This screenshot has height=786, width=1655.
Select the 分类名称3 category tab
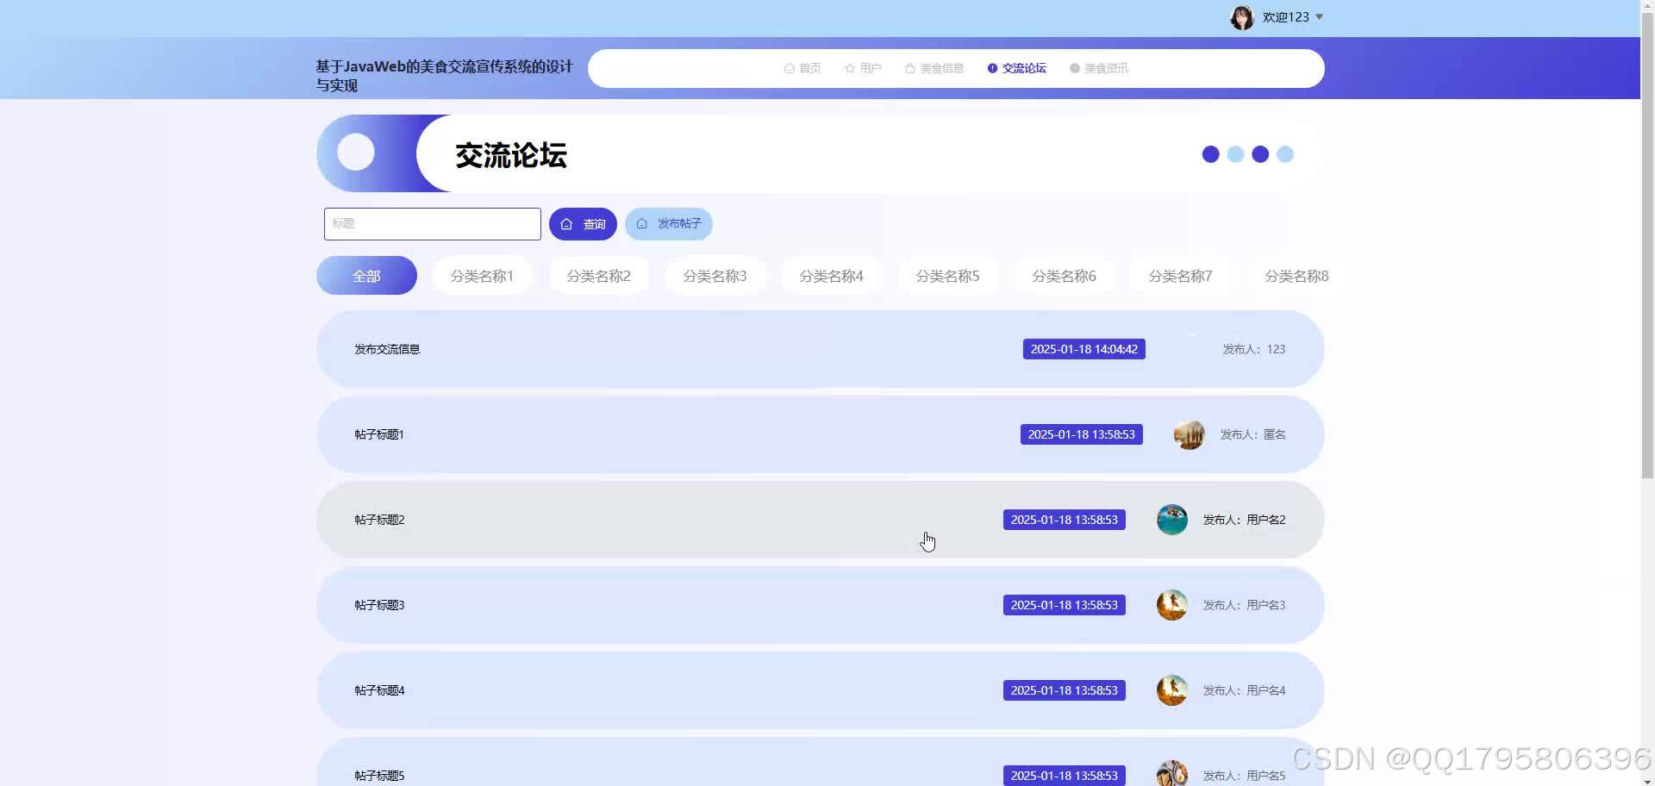715,276
